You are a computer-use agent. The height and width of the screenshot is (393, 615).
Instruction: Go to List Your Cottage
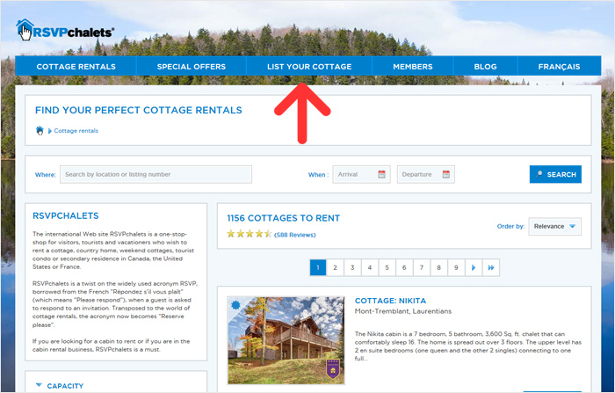pos(309,66)
